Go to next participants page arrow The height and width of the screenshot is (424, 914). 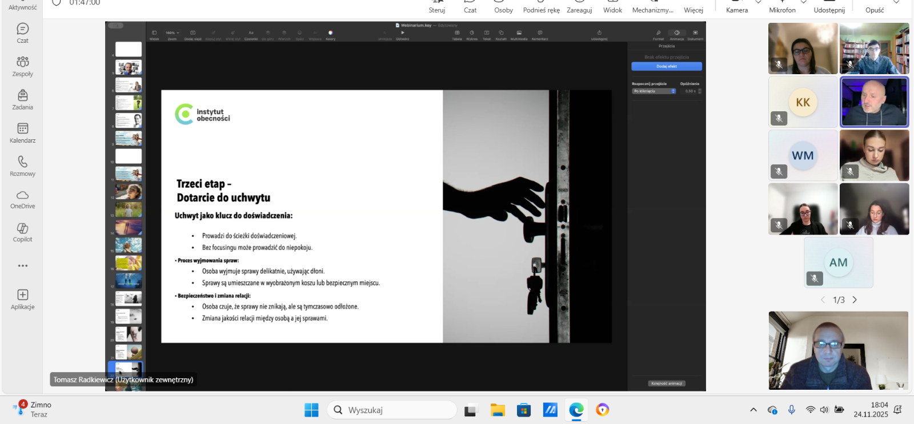click(855, 300)
